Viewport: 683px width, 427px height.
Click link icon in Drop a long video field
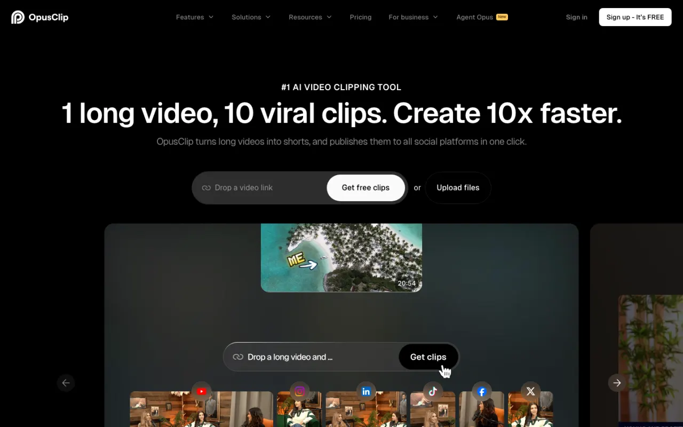click(238, 357)
